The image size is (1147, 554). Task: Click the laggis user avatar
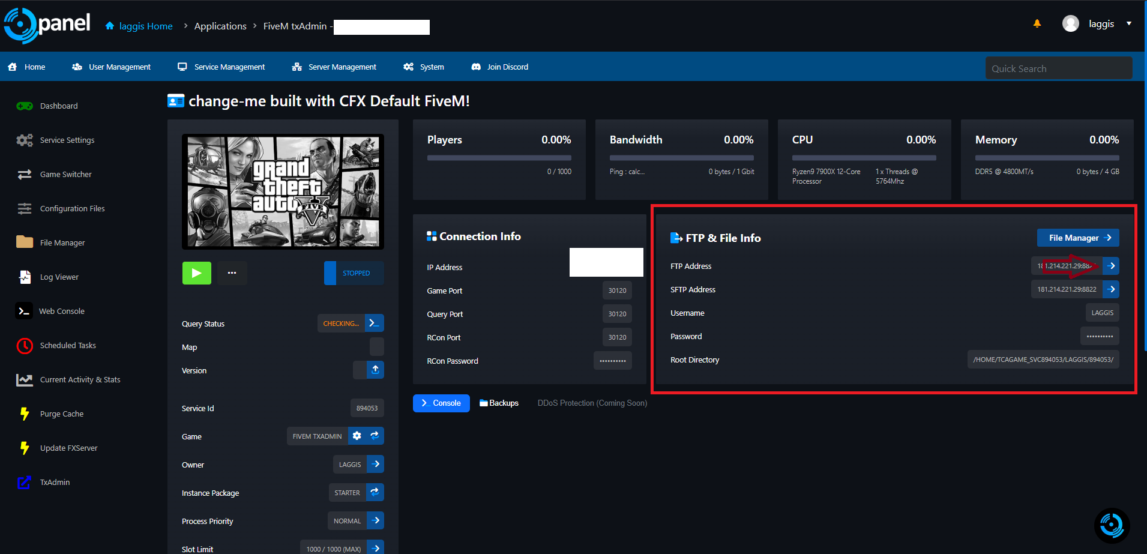pos(1071,23)
